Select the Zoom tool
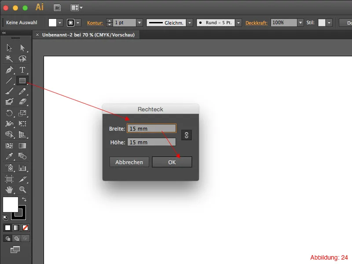This screenshot has height=264, width=352. click(x=22, y=190)
